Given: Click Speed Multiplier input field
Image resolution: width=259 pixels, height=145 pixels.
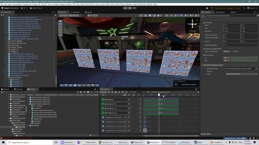Looking at the screenshot, I should point(241,45).
